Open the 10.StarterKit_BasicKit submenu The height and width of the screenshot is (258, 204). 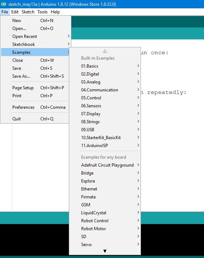click(105, 137)
